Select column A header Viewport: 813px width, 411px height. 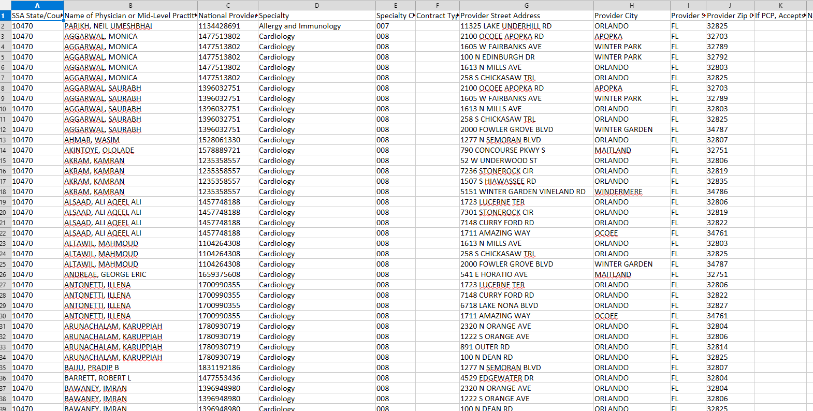click(37, 5)
